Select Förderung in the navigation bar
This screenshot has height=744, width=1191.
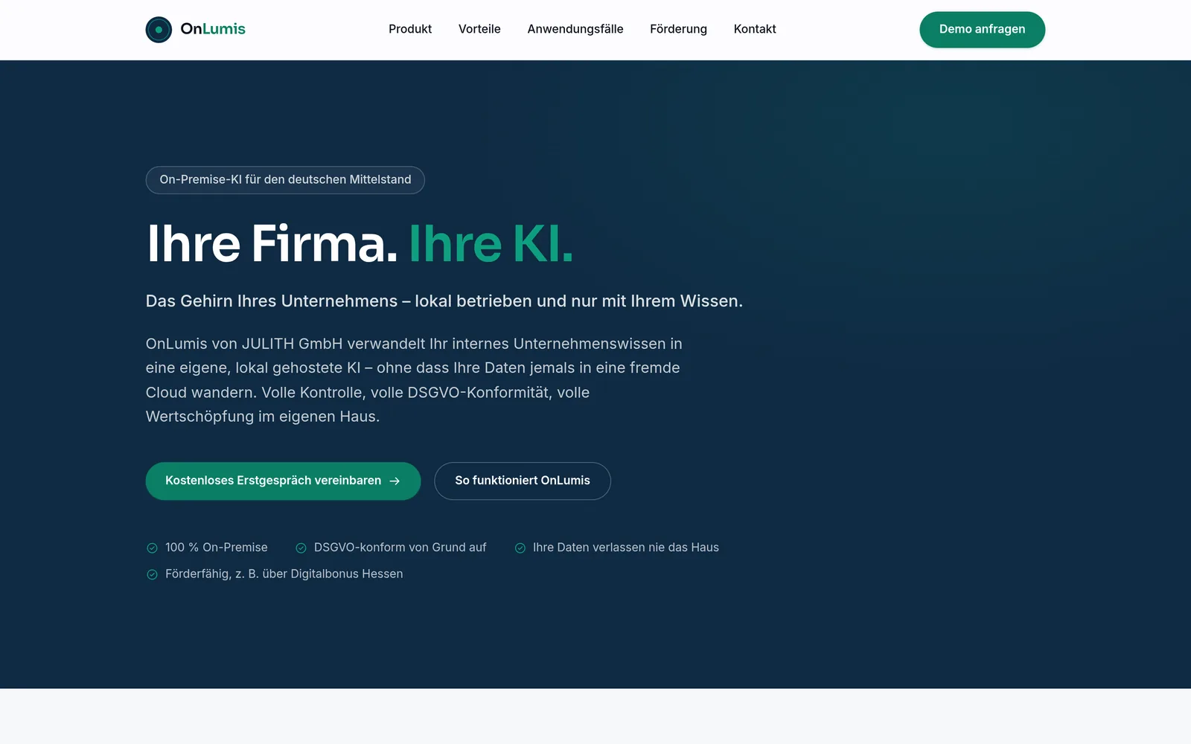pos(678,29)
